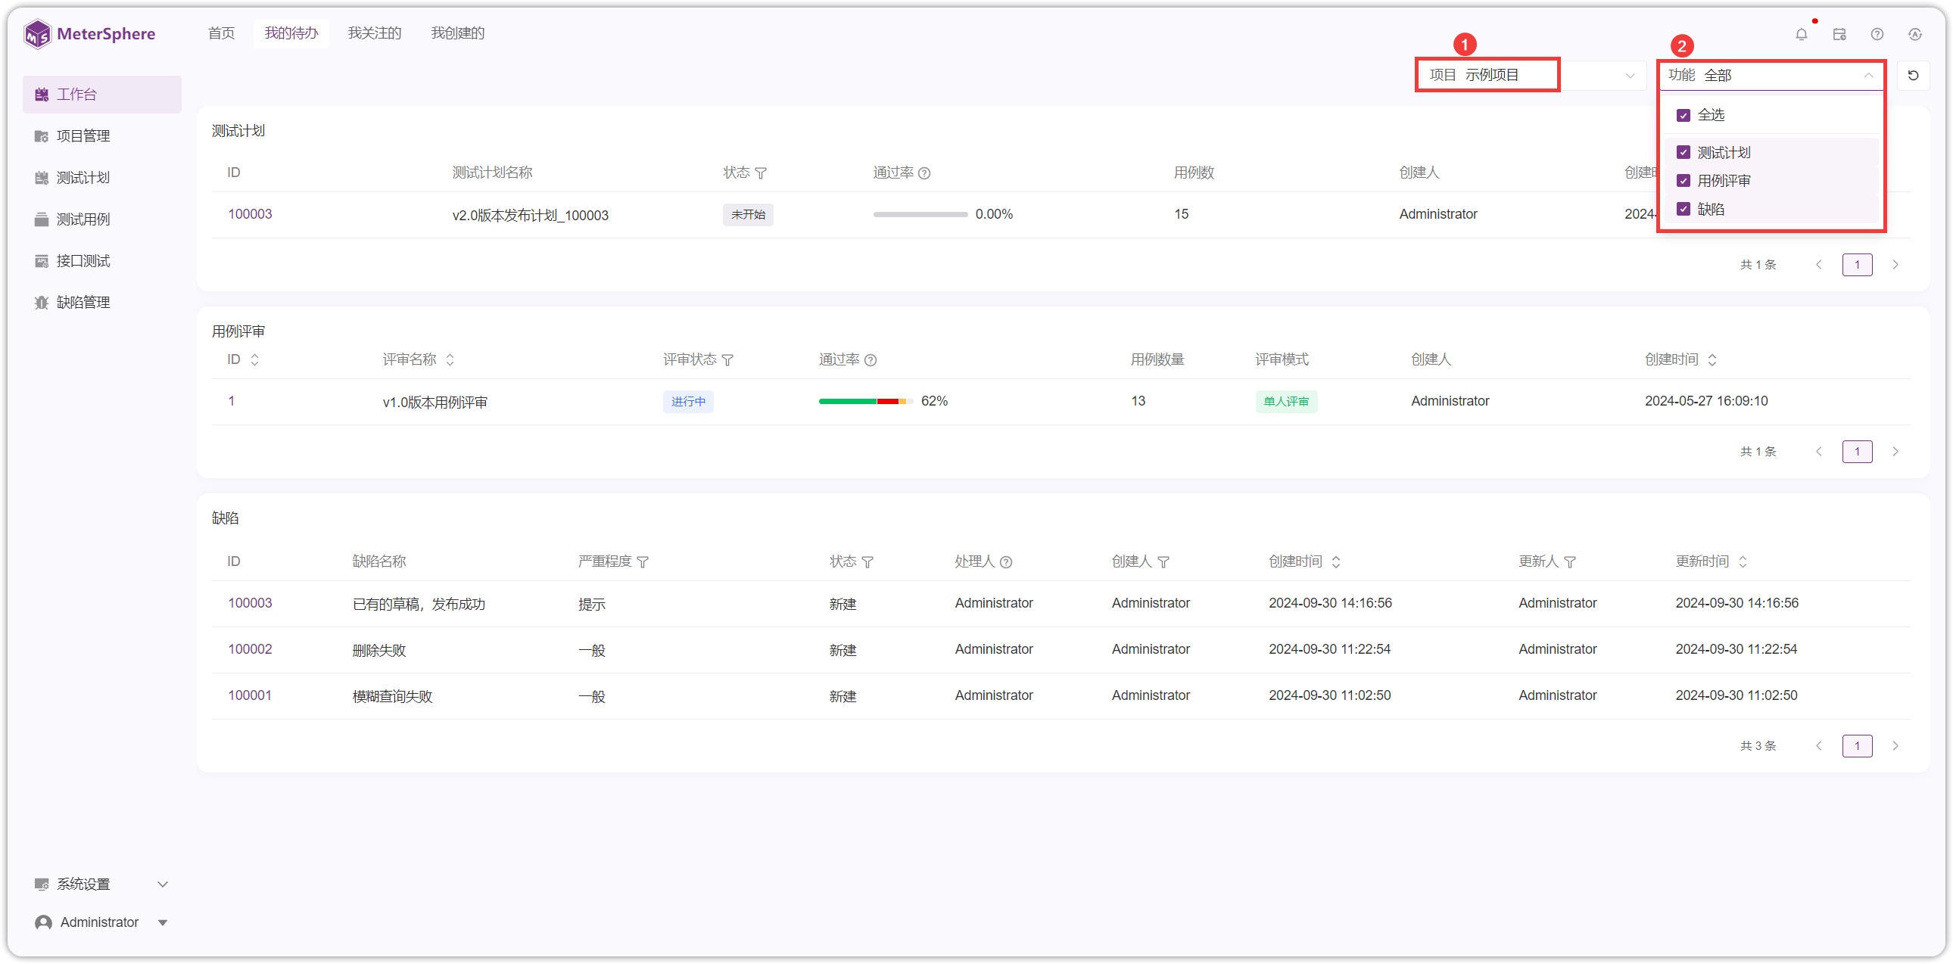Toggle the 全选 checkbox
Image resolution: width=1953 pixels, height=964 pixels.
pyautogui.click(x=1684, y=115)
